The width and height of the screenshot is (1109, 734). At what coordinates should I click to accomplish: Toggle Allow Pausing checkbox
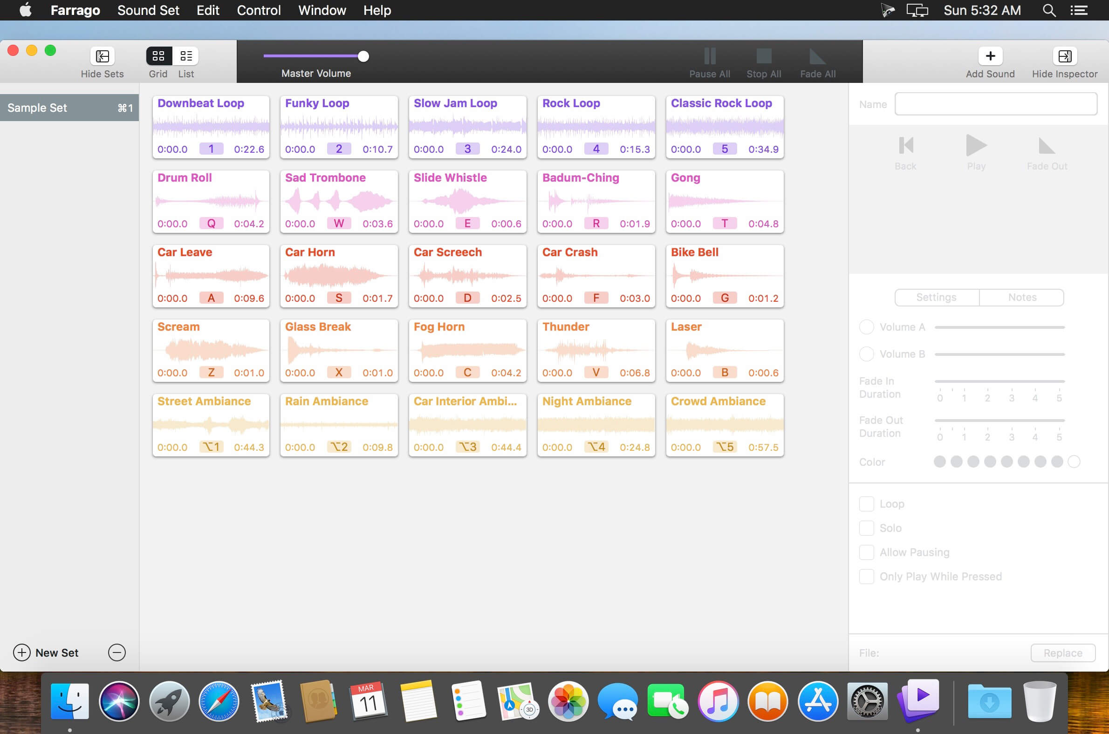(x=866, y=552)
